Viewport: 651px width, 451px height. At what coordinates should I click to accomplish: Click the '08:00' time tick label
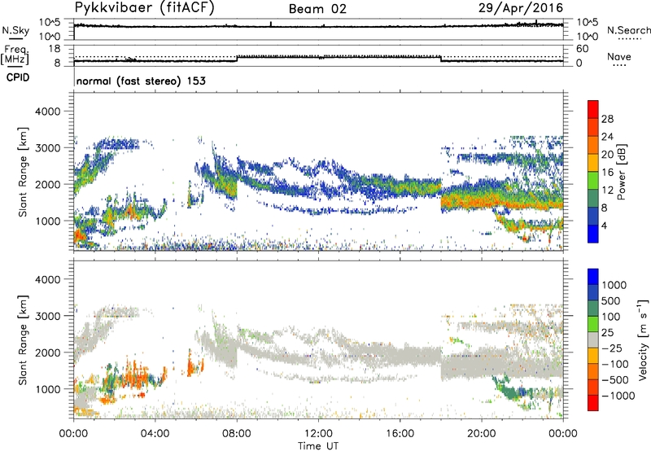click(237, 434)
